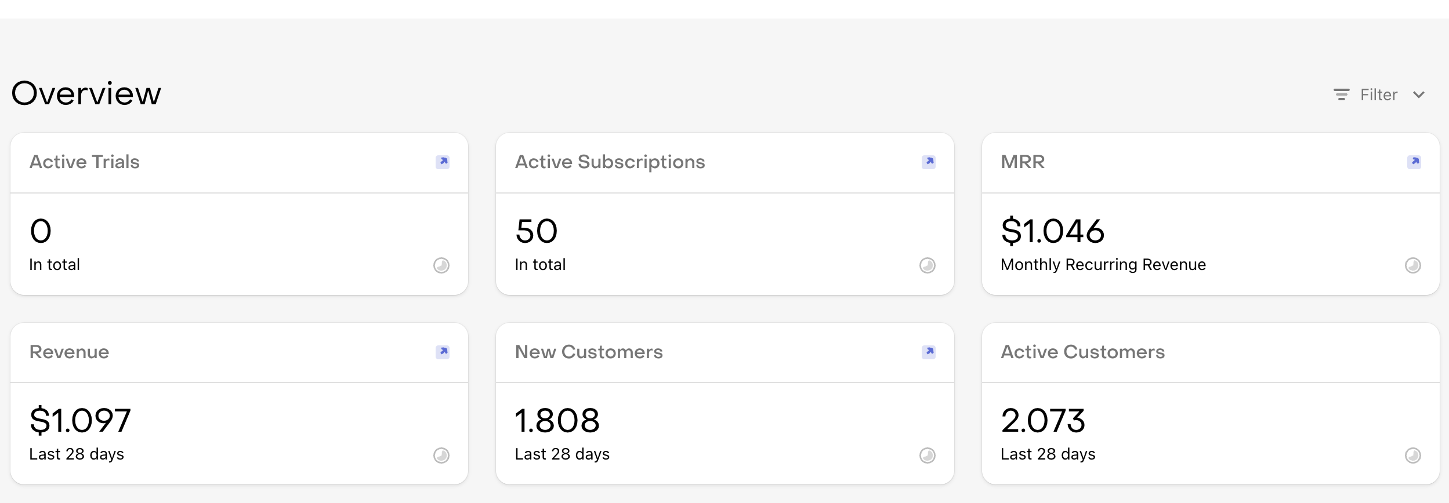Click the clock icon in Active Subscriptions card
Viewport: 1449px width, 503px height.
(x=928, y=265)
